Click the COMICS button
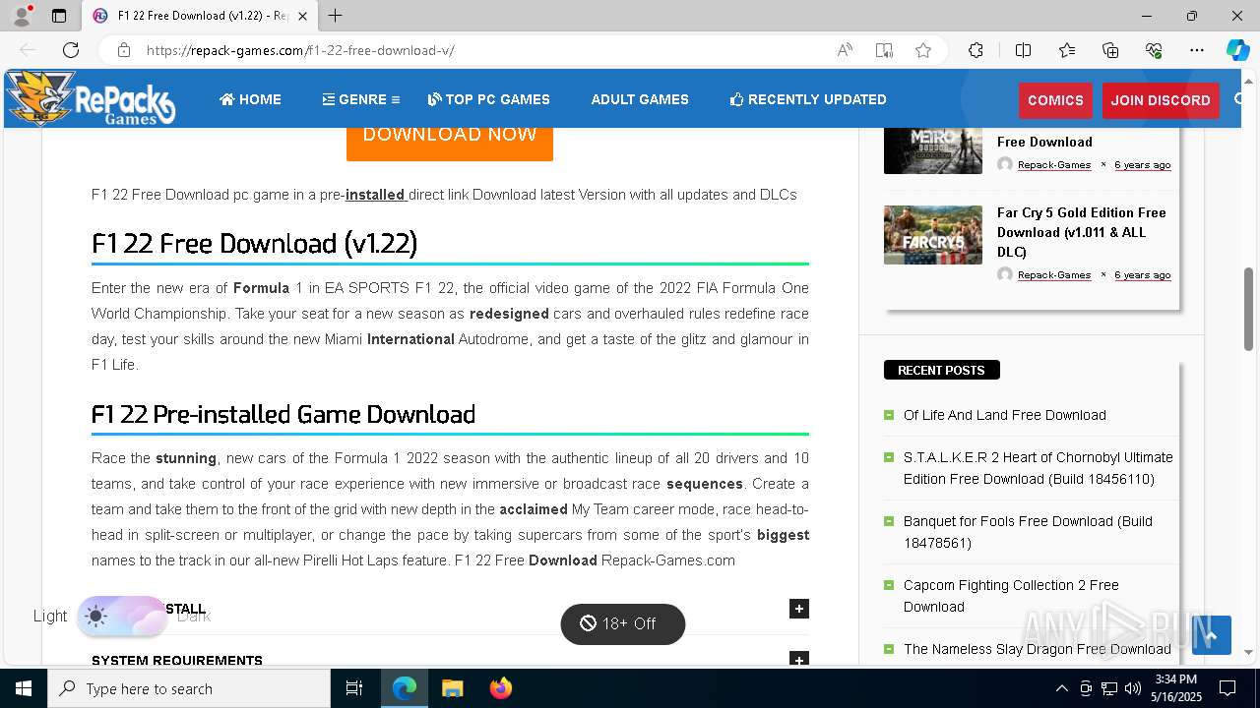 [1055, 100]
